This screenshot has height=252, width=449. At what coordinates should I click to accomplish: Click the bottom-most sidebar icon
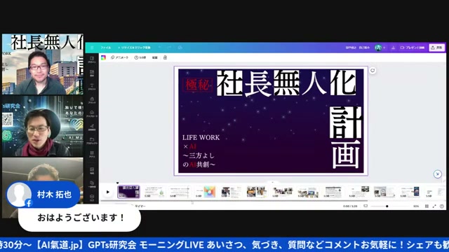pos(92,198)
